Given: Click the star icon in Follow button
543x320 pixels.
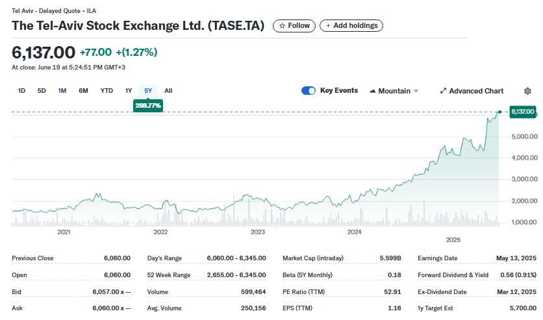Looking at the screenshot, I should pos(283,25).
